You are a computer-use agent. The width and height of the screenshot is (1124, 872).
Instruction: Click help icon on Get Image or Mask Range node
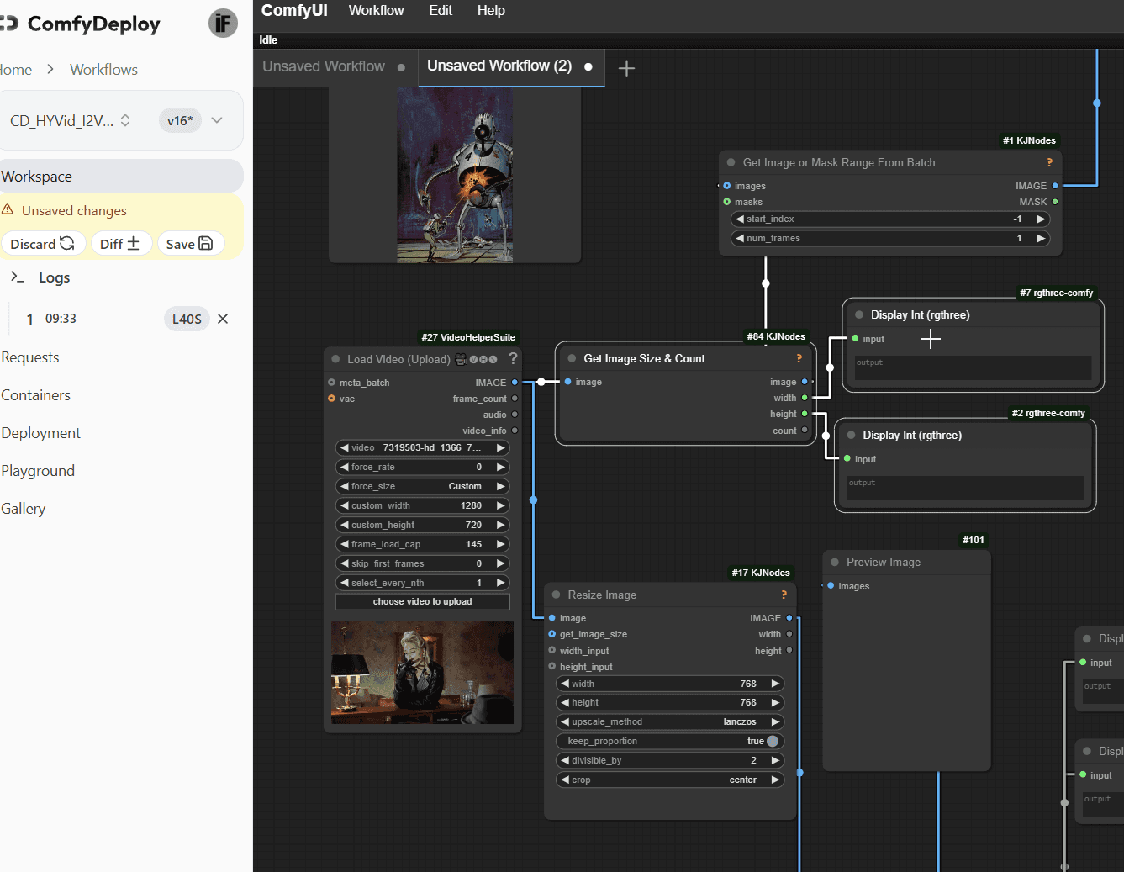pyautogui.click(x=1049, y=162)
